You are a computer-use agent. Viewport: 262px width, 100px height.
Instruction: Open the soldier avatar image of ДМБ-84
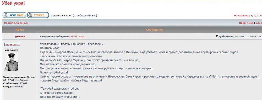tap(11, 62)
